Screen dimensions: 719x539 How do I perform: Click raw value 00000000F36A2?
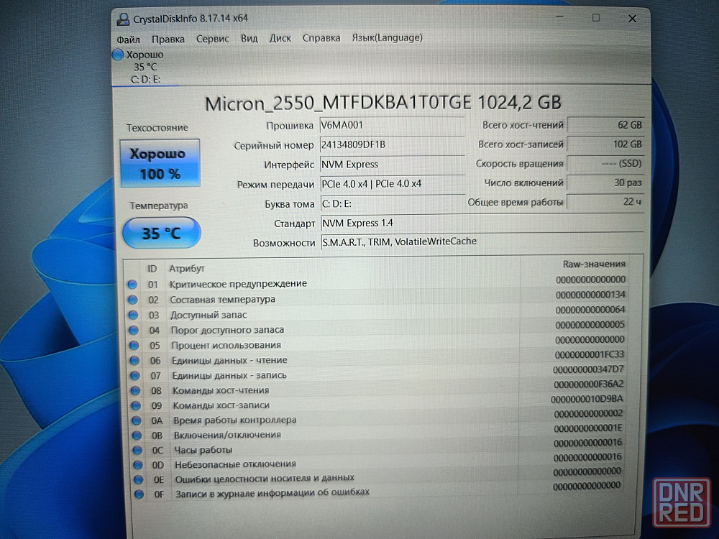point(588,384)
